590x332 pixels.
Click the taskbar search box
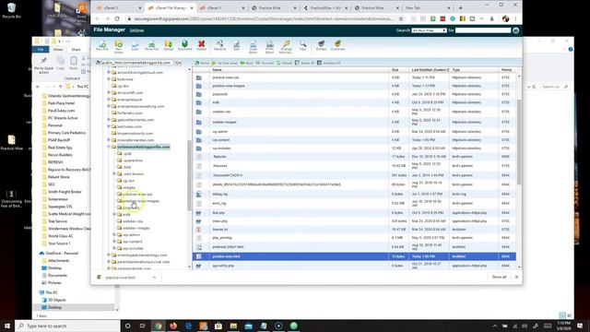coord(67,326)
